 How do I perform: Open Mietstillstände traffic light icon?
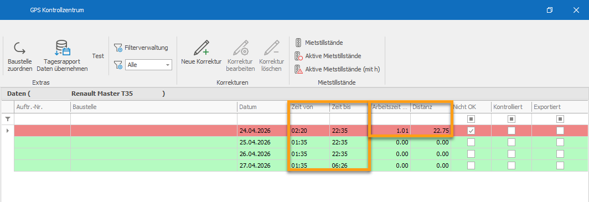298,43
